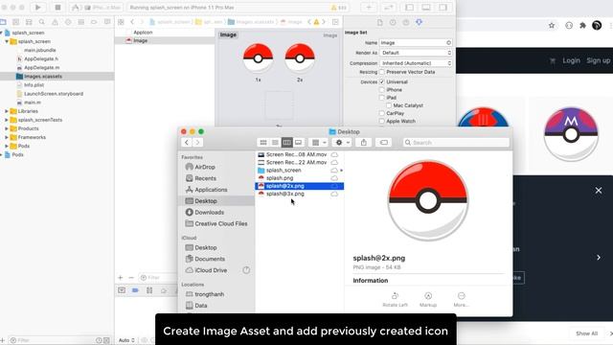Screen dimensions: 613x345
Task: Enable the Apple Watch devices checkbox
Action: (382, 121)
